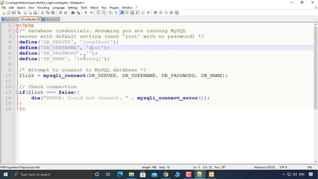The height and width of the screenshot is (179, 318).
Task: Open the Language menu
Action: click(59, 7)
